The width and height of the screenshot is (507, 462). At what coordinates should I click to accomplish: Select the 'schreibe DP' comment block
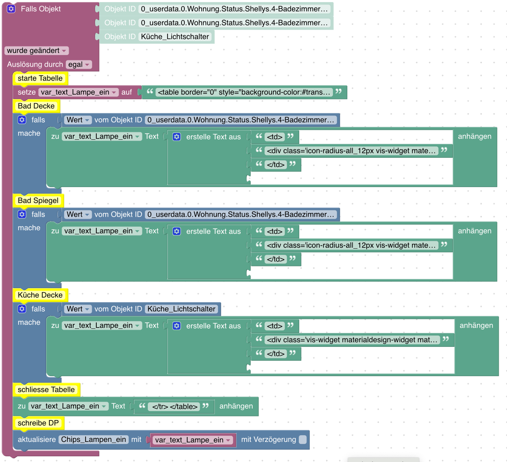(38, 423)
